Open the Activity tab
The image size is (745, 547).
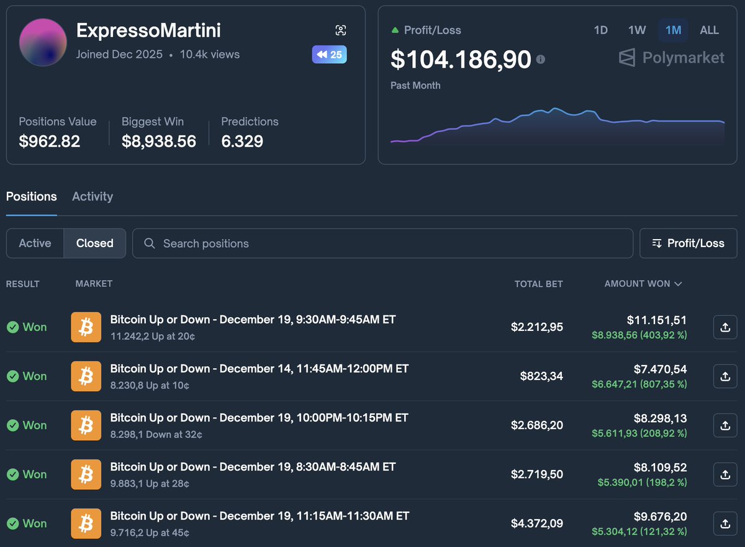coord(93,196)
